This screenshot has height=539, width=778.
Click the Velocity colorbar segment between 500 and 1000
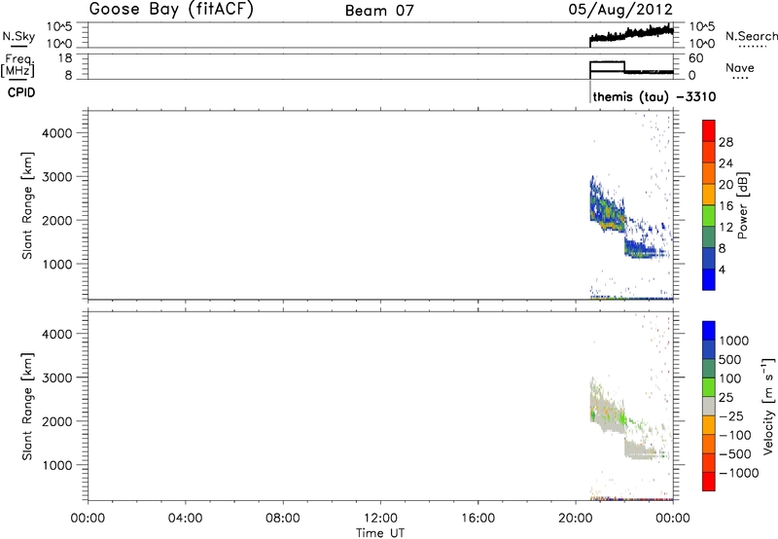point(709,350)
